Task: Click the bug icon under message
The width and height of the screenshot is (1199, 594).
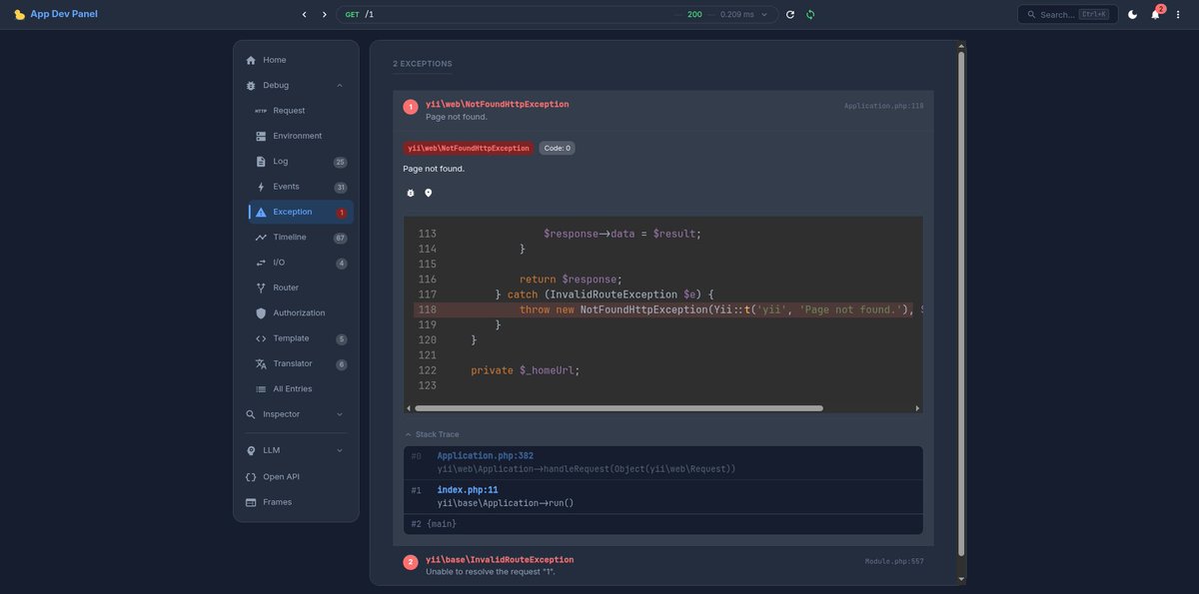Action: (411, 193)
